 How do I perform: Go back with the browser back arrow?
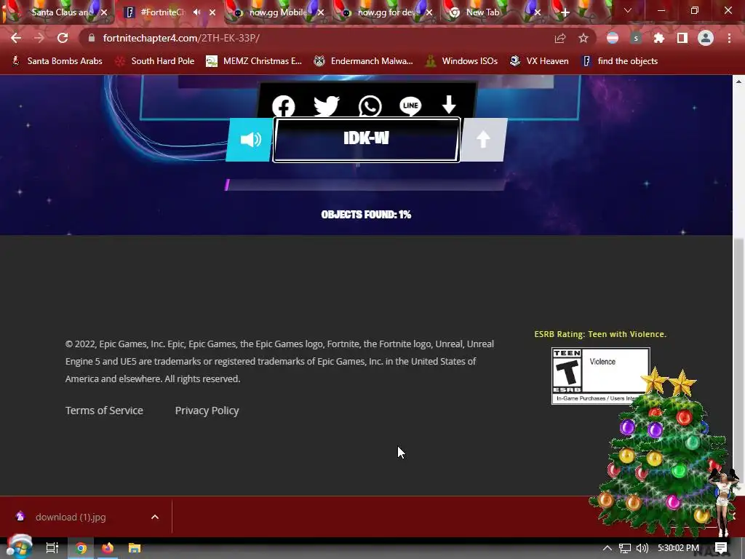(16, 38)
